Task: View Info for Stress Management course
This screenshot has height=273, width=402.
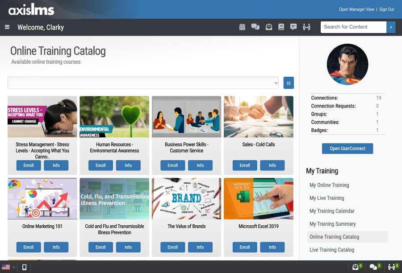Action: [56, 165]
